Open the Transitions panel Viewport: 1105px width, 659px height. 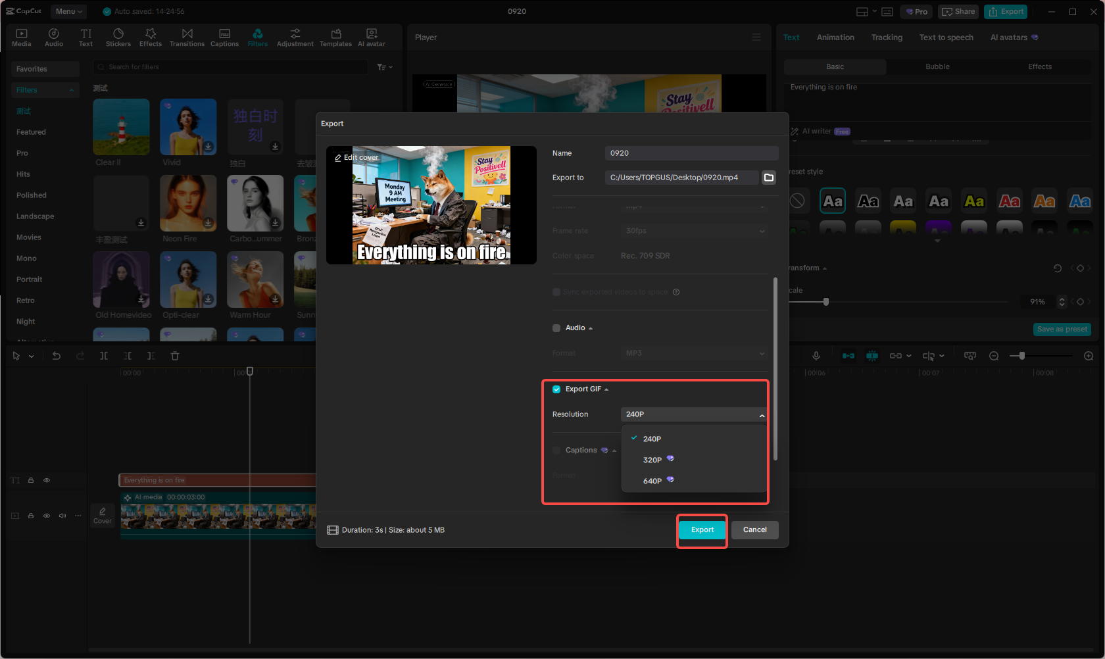187,37
